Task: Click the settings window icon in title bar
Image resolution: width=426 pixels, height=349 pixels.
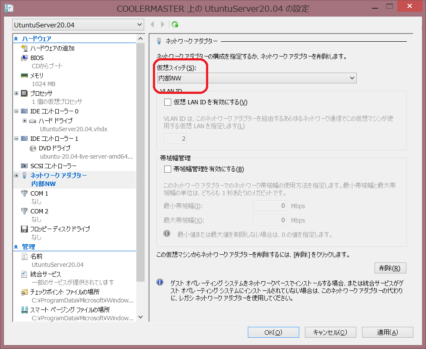Action: pyautogui.click(x=9, y=8)
